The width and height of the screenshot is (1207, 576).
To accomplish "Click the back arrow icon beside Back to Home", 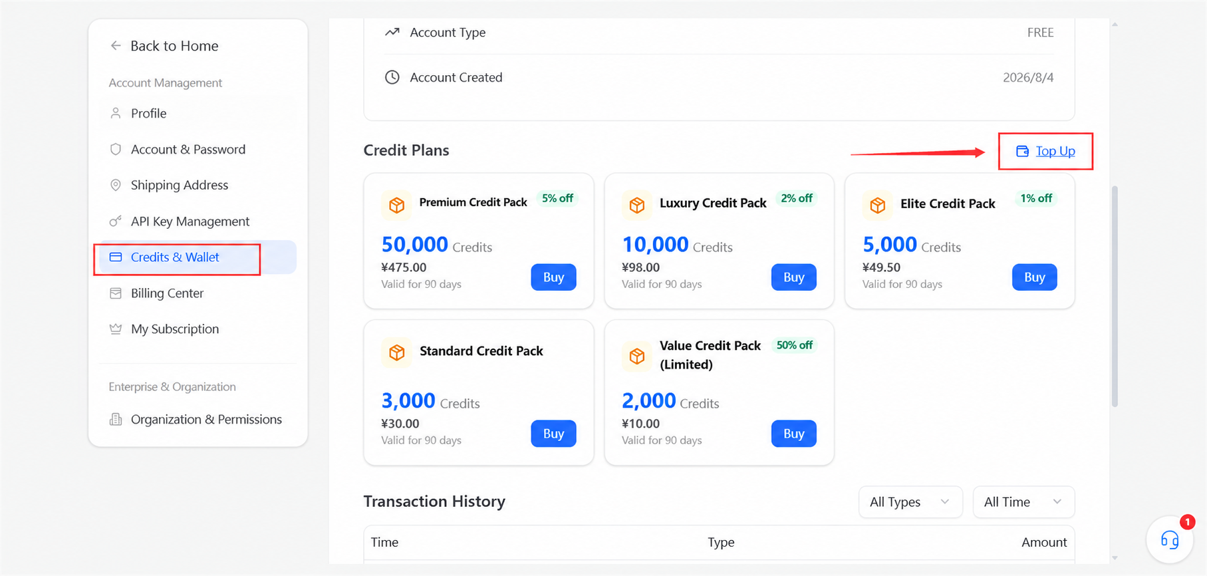I will pyautogui.click(x=116, y=46).
